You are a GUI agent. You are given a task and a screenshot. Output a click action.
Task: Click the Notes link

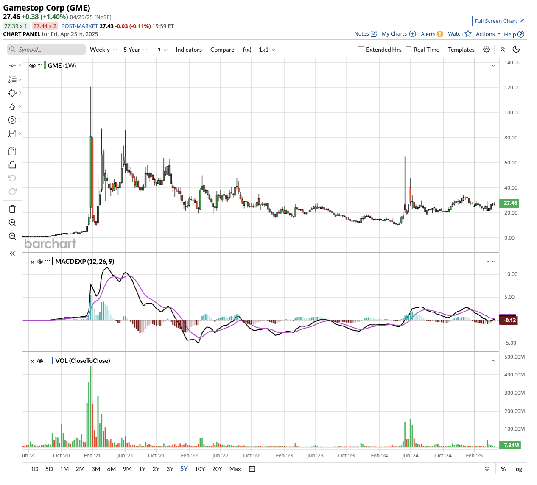click(x=361, y=34)
